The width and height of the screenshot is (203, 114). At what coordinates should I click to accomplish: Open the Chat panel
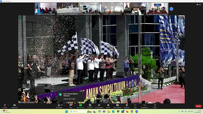(x=70, y=106)
